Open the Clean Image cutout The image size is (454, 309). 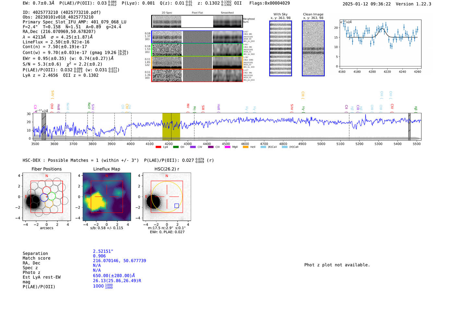(313, 48)
